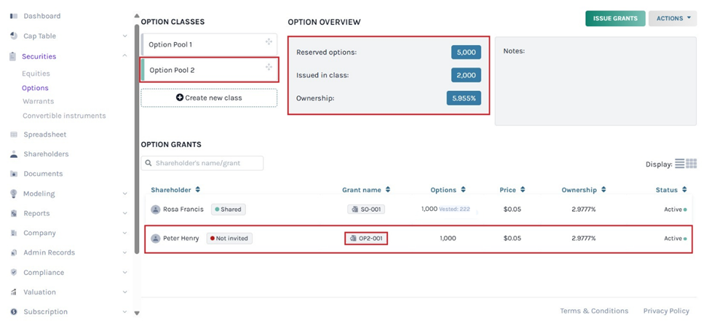
Task: Open Terms & Conditions link
Action: click(594, 311)
